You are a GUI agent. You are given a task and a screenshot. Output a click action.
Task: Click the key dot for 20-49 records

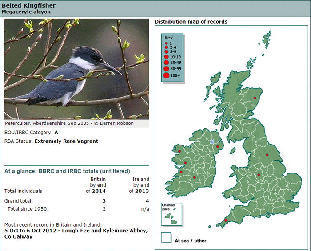click(167, 63)
